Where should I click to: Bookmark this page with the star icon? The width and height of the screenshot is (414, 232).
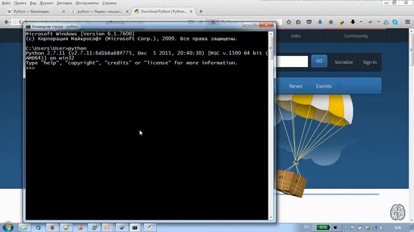coord(289,22)
